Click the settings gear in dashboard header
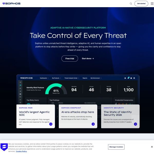154x154 pixels. coord(125,78)
